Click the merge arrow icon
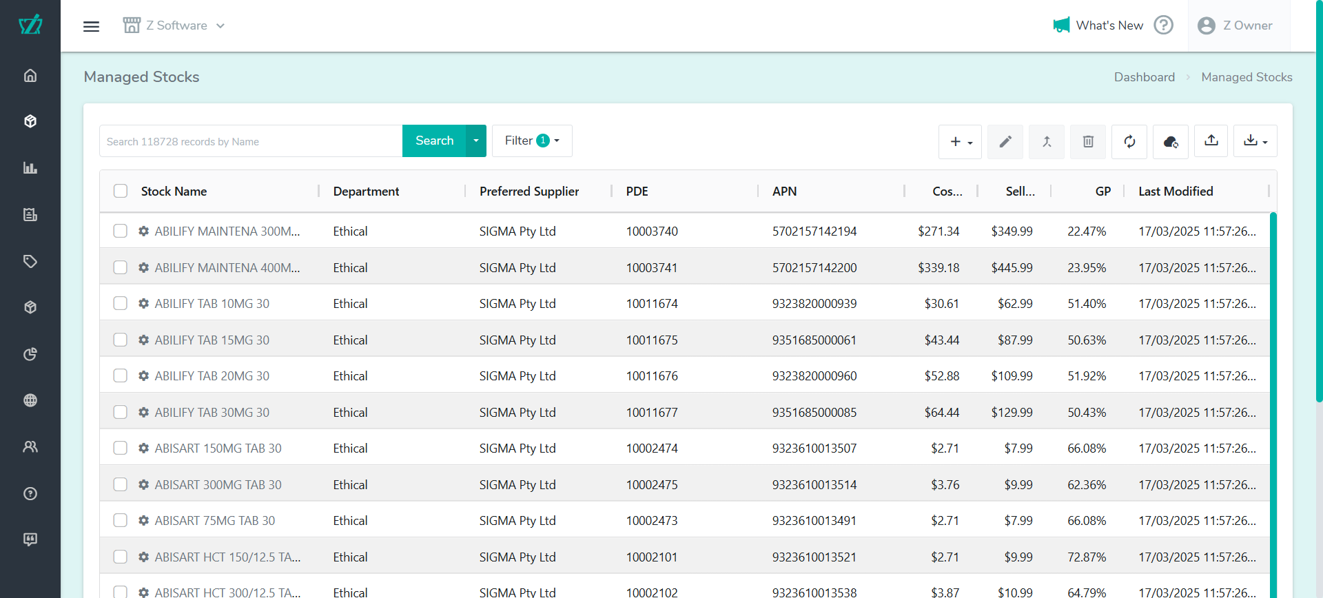The height and width of the screenshot is (598, 1323). pyautogui.click(x=1046, y=142)
